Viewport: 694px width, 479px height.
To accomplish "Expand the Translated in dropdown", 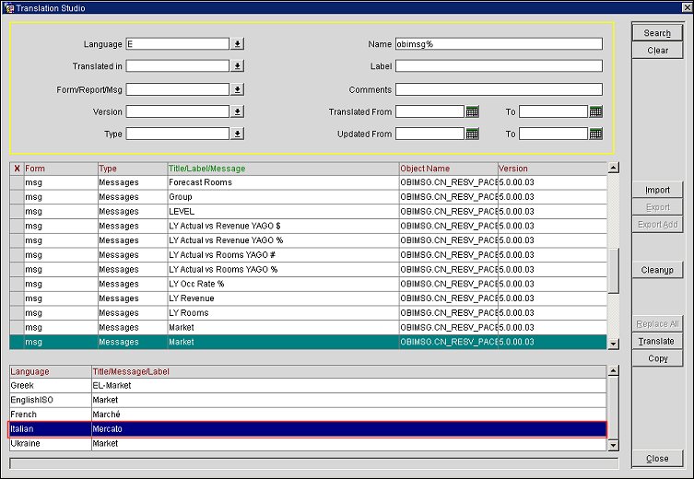I will click(x=237, y=66).
